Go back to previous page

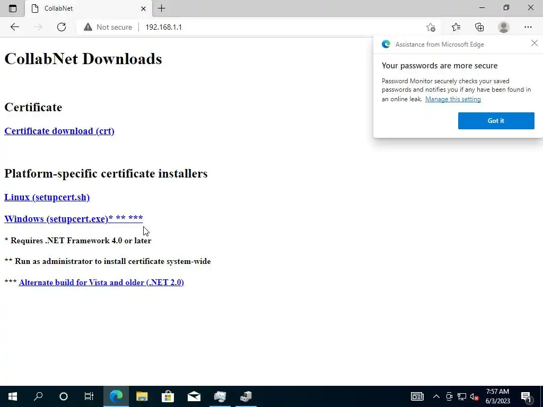click(14, 27)
